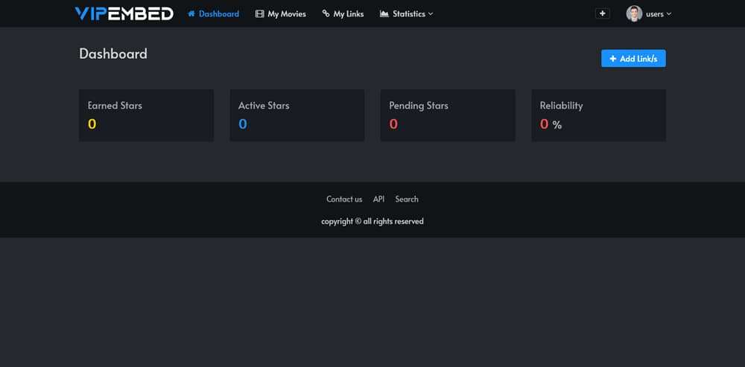Click the Add Link/s button
The image size is (745, 367).
[x=633, y=58]
